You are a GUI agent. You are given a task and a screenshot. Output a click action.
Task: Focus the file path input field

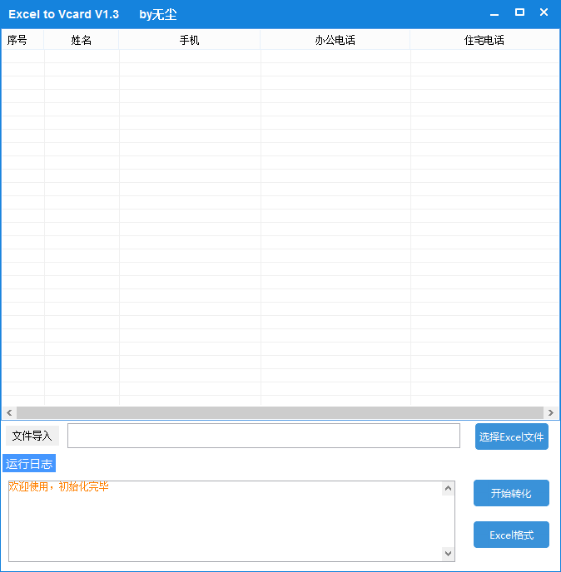[263, 436]
